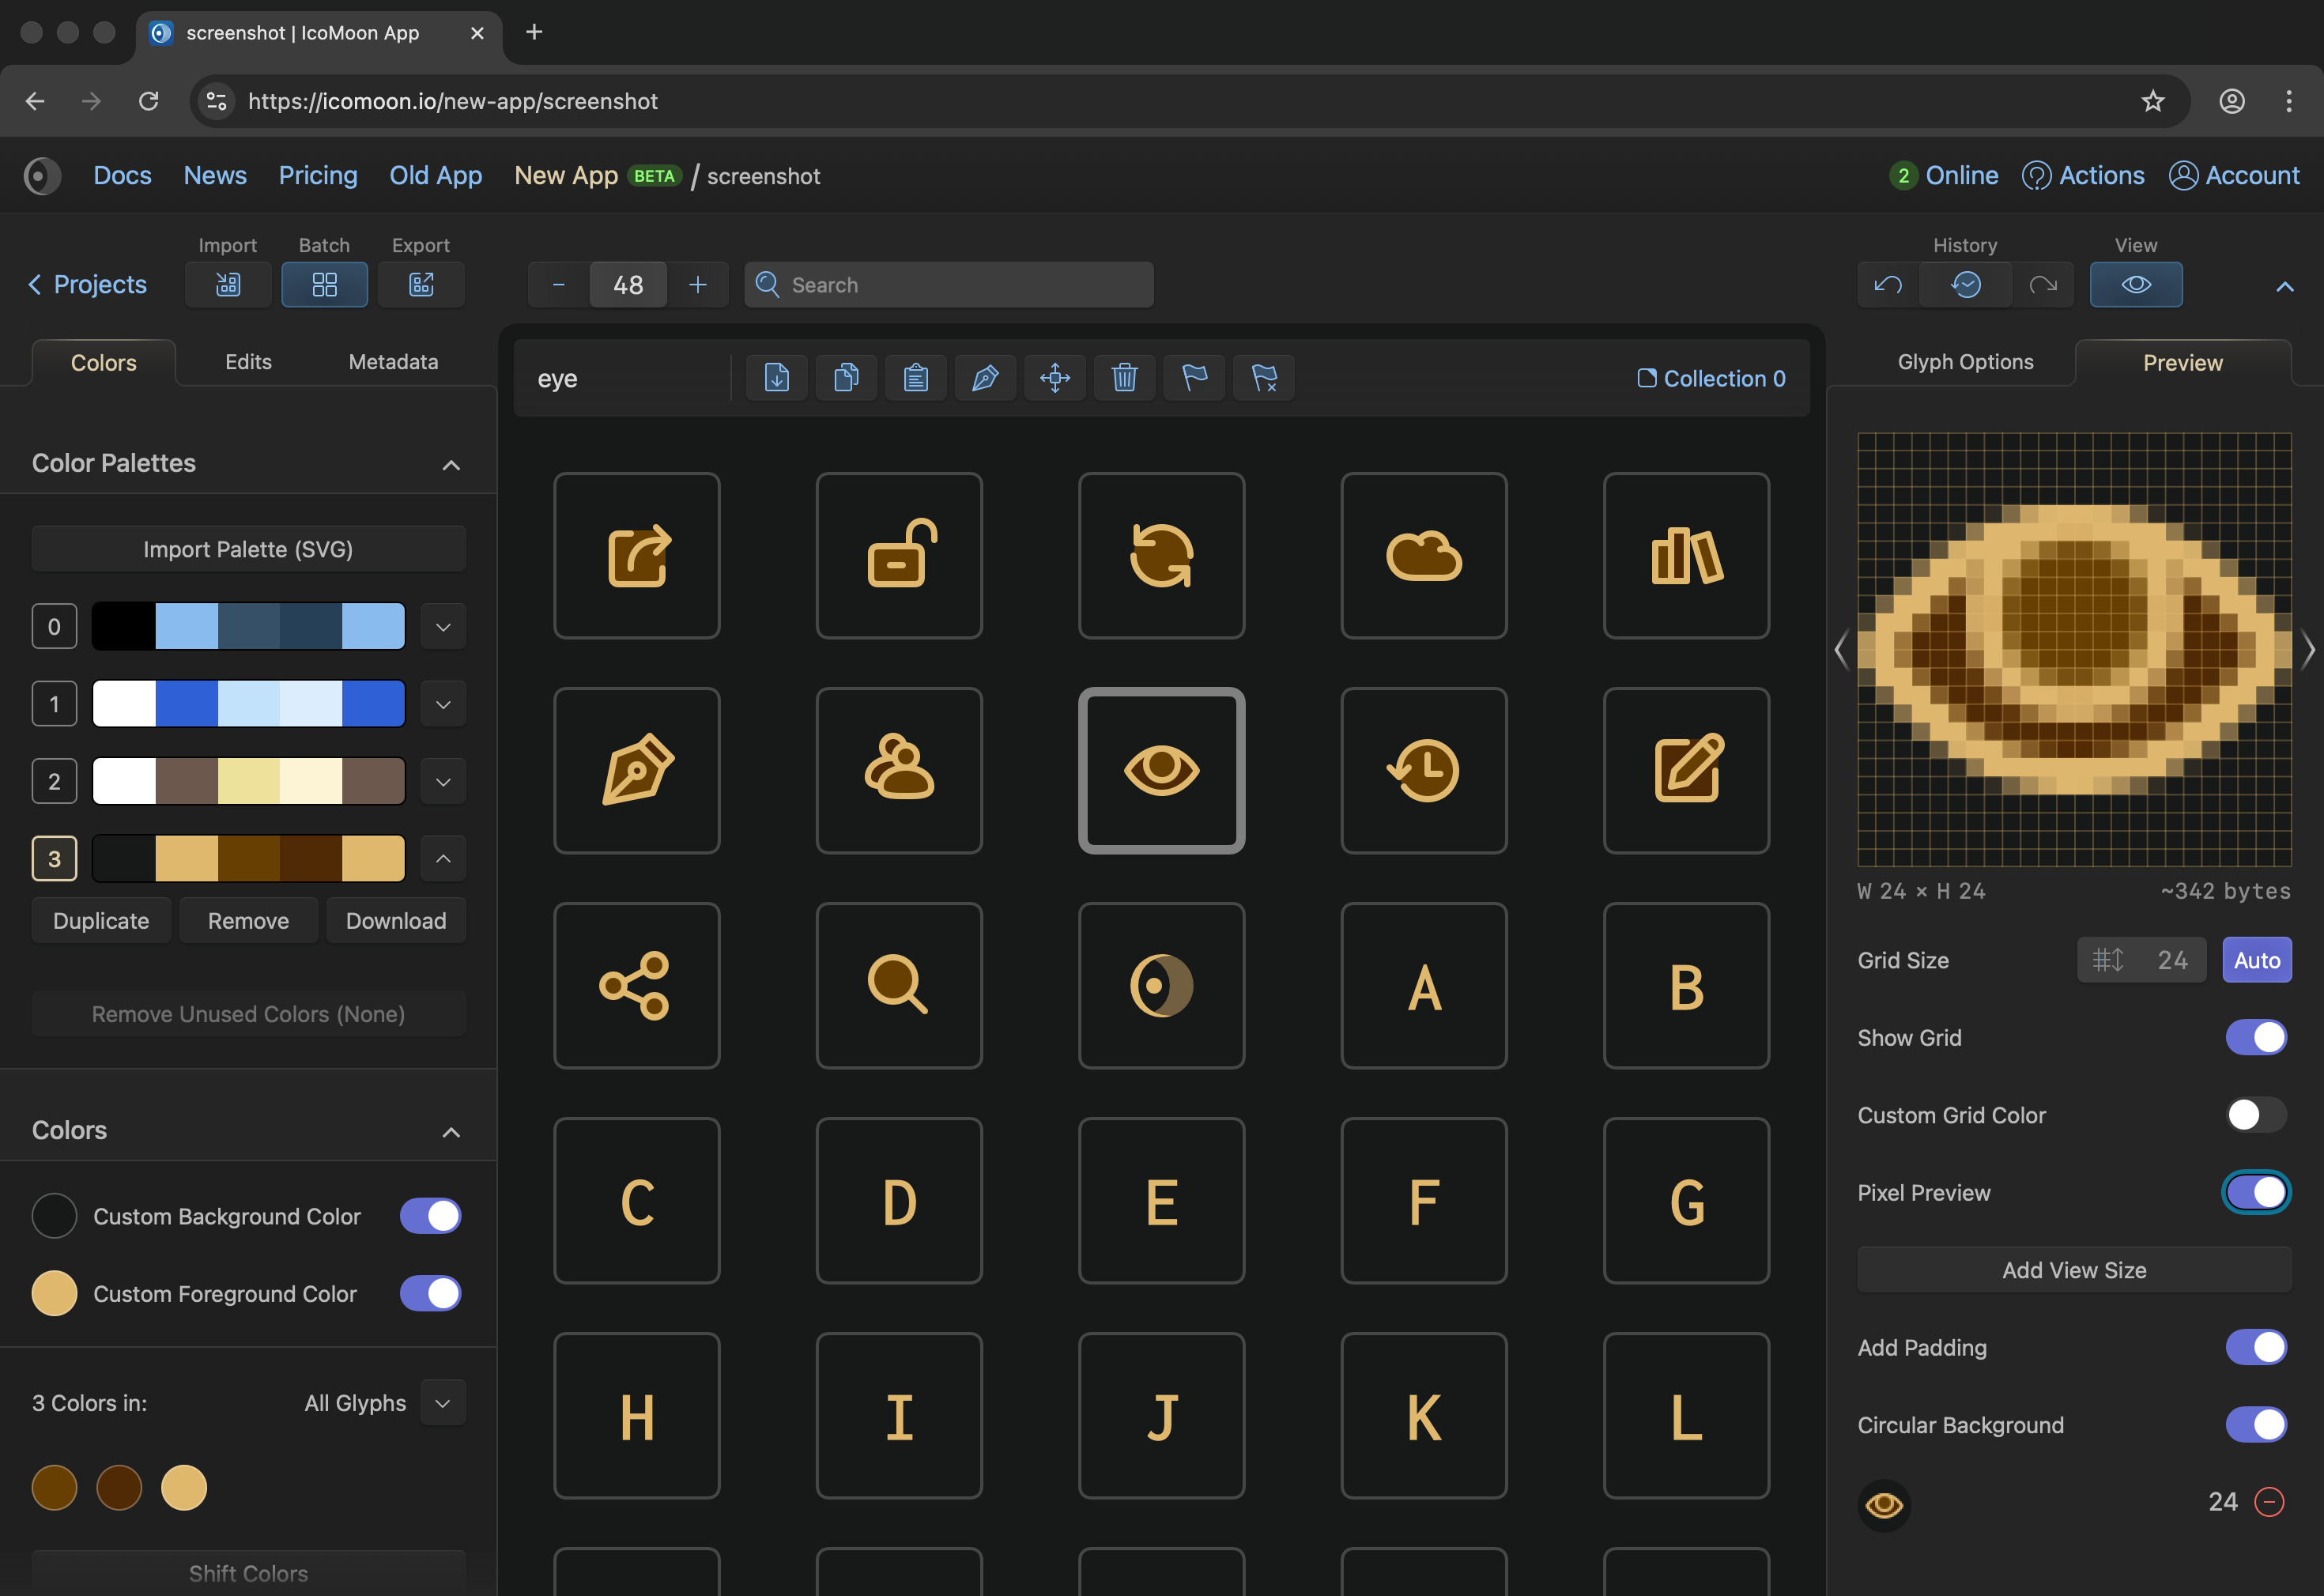Open the Glyph Options tab
The width and height of the screenshot is (2324, 1596).
1964,362
